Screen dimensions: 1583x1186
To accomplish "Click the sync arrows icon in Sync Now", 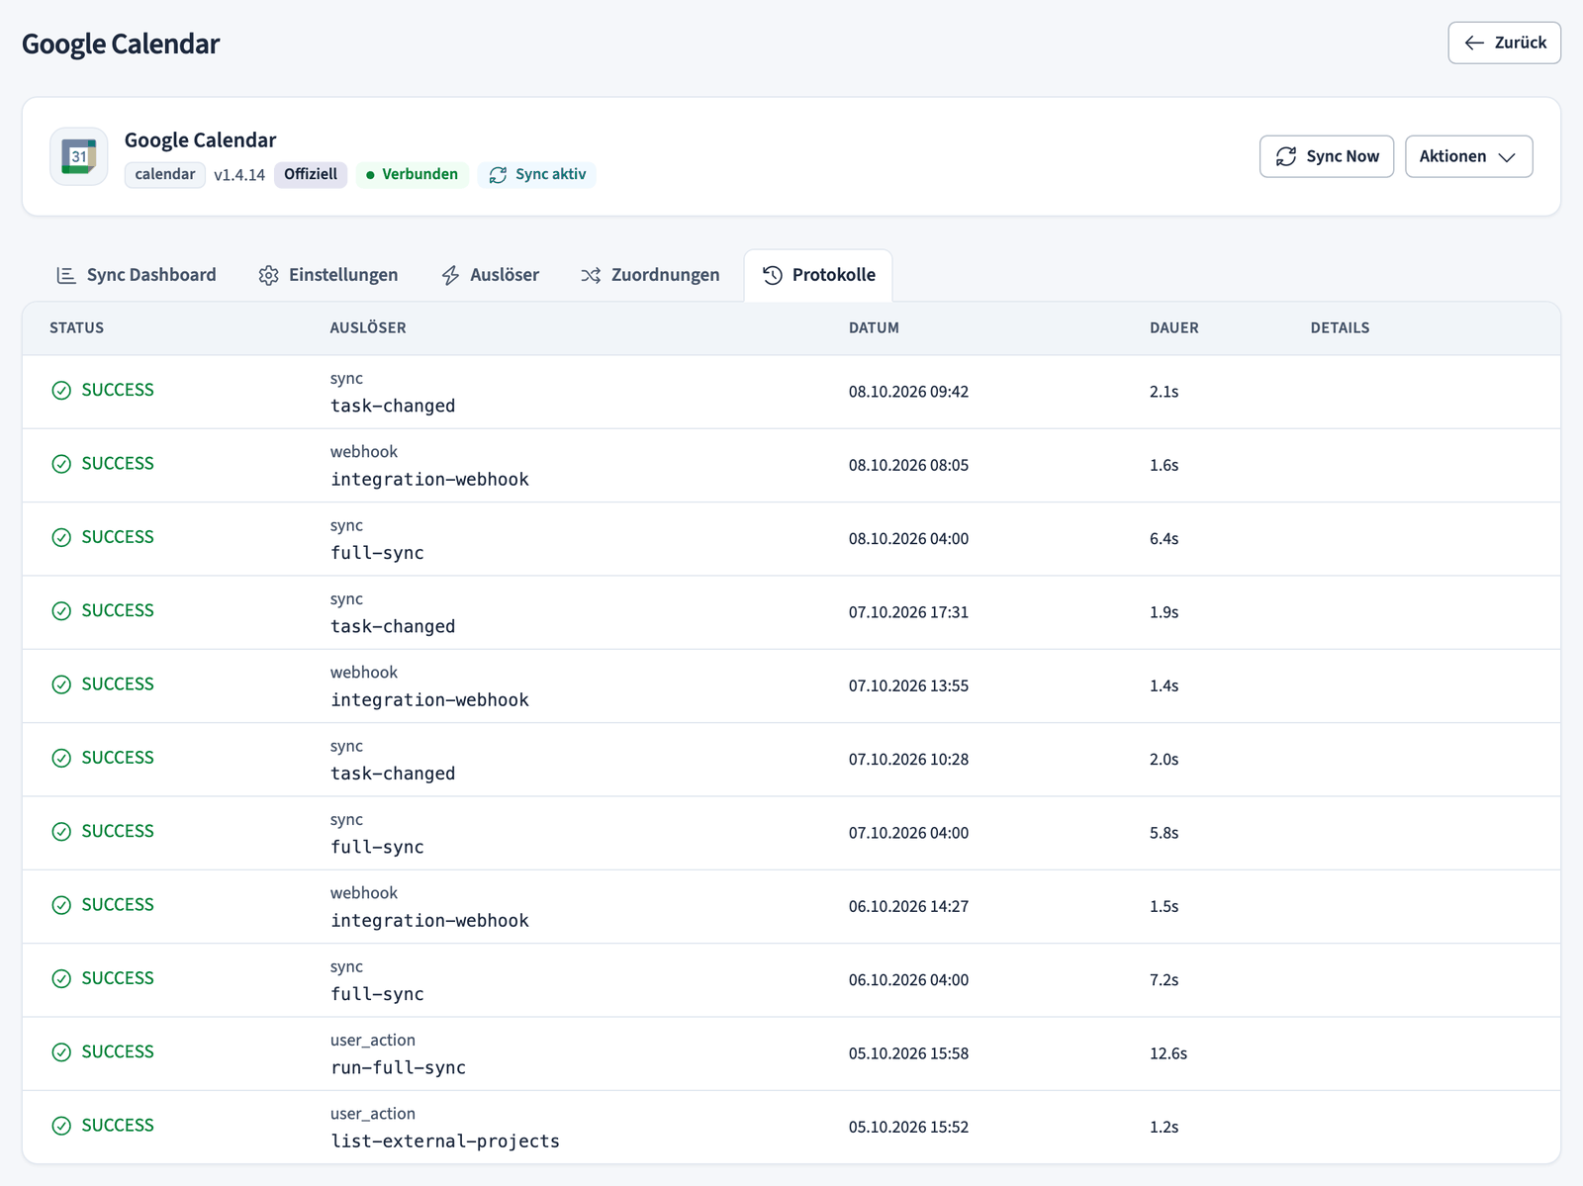I will [x=1286, y=156].
